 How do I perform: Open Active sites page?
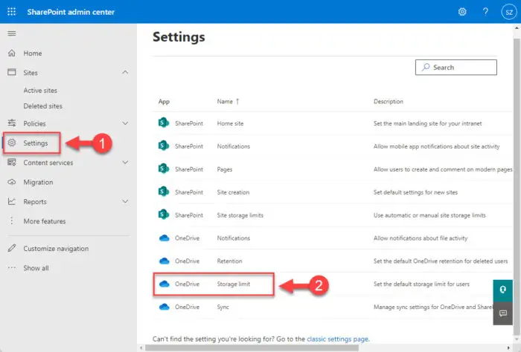tap(40, 90)
